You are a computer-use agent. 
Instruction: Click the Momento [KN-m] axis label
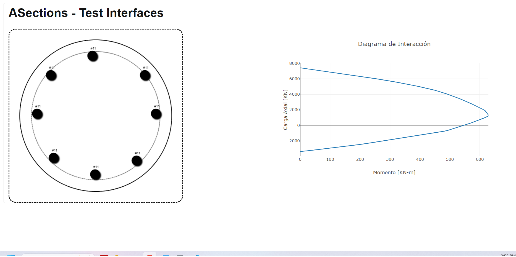click(394, 172)
